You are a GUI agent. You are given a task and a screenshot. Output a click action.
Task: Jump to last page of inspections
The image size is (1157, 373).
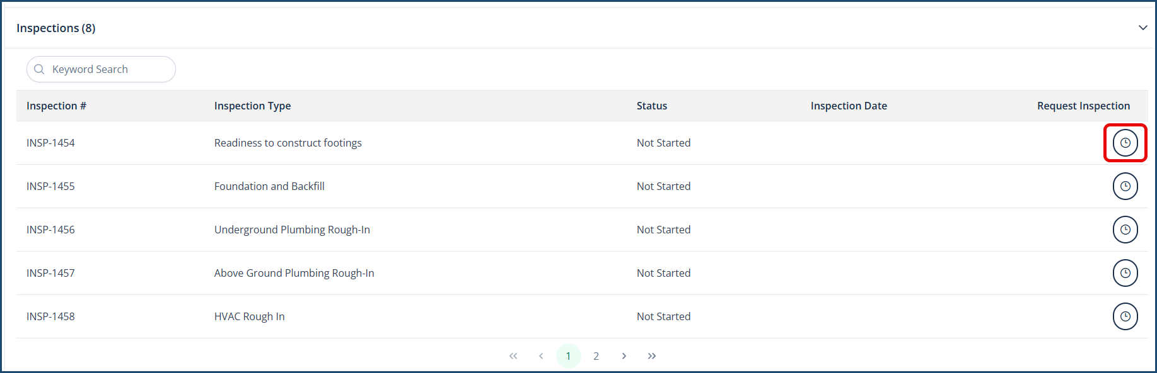(651, 356)
